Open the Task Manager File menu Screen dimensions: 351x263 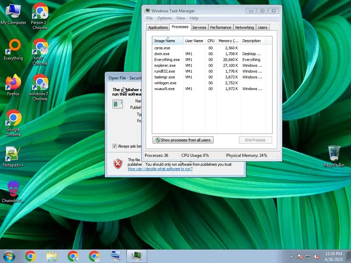(x=149, y=18)
